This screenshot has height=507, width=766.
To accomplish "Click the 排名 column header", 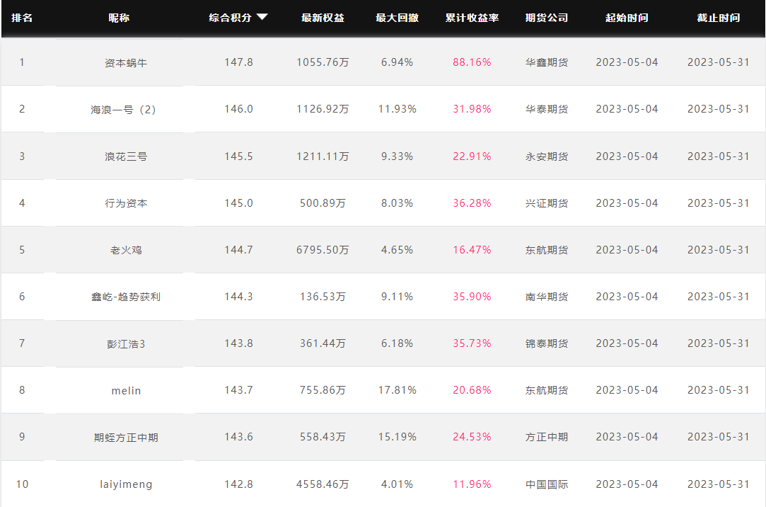I will point(22,18).
